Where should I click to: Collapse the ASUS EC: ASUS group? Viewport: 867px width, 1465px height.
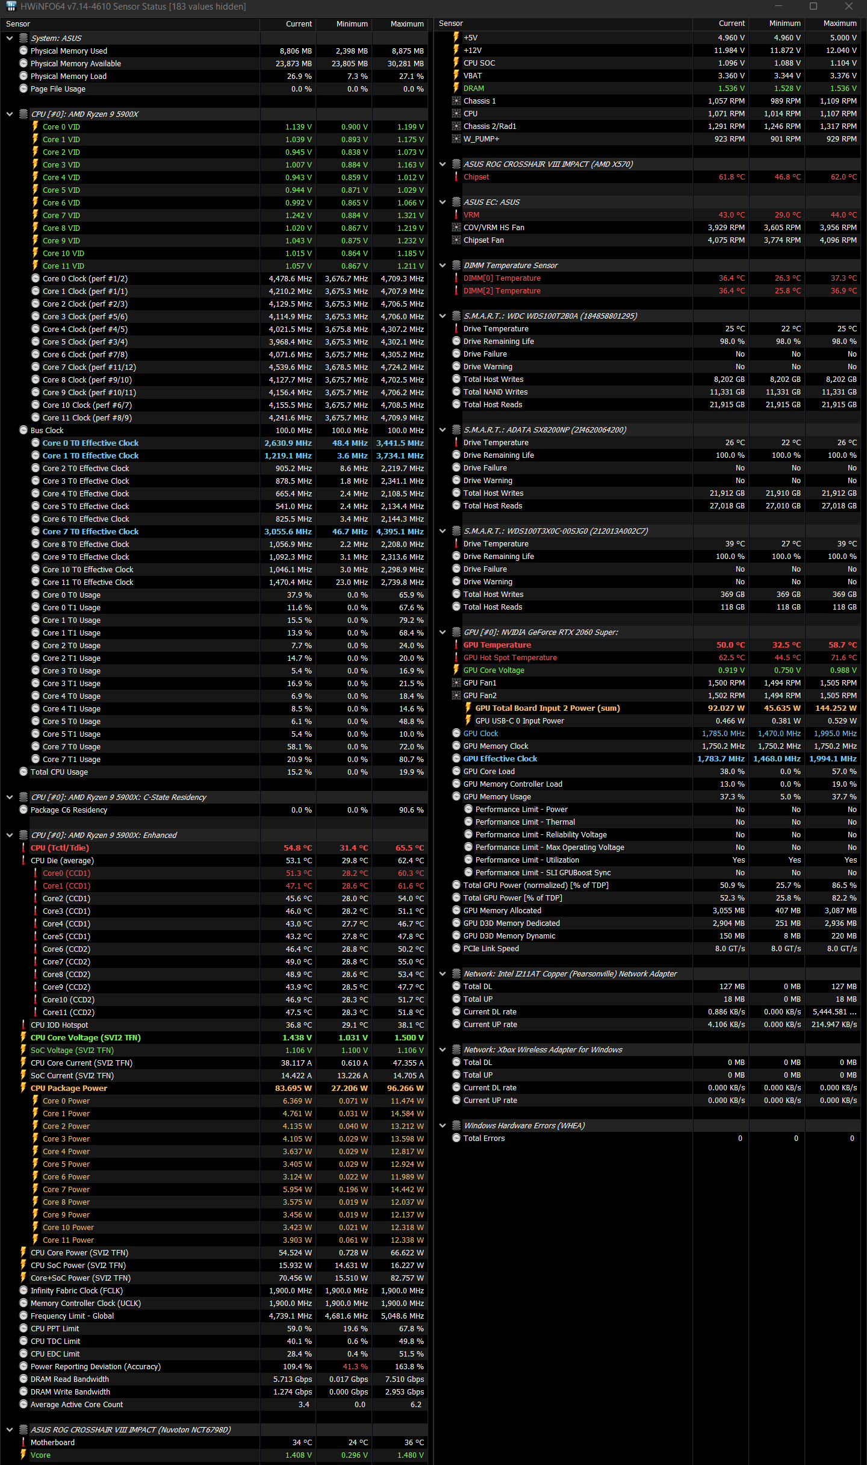[443, 202]
